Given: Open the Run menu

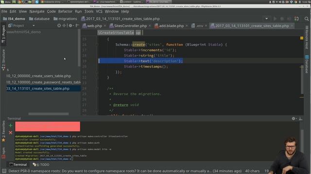Looking at the screenshot, I should (78, 12).
